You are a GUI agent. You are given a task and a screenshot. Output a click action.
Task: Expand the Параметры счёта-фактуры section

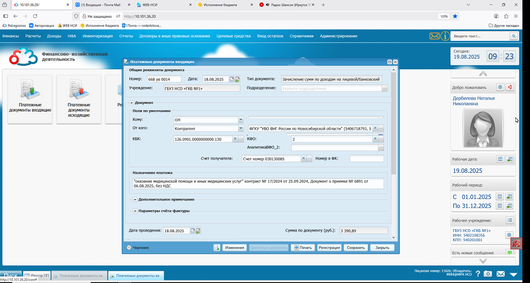pos(135,211)
